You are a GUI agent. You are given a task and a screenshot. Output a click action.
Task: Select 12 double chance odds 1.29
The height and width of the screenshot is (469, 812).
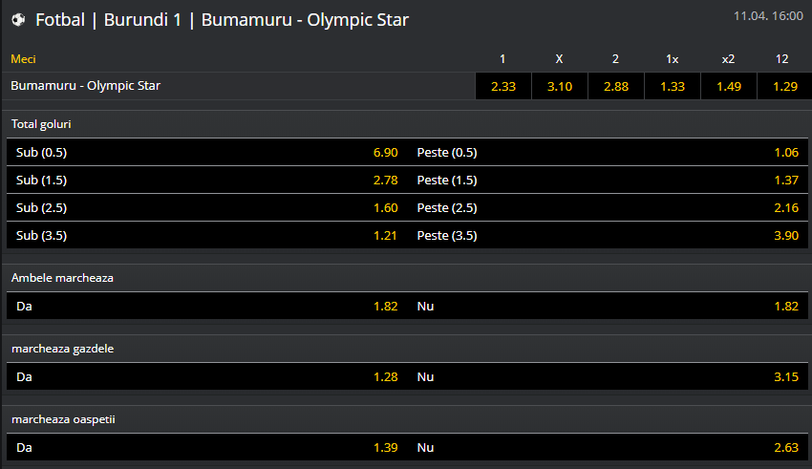click(782, 86)
